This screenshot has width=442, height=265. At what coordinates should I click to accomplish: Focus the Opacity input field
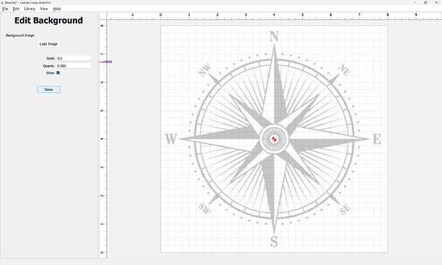(74, 66)
